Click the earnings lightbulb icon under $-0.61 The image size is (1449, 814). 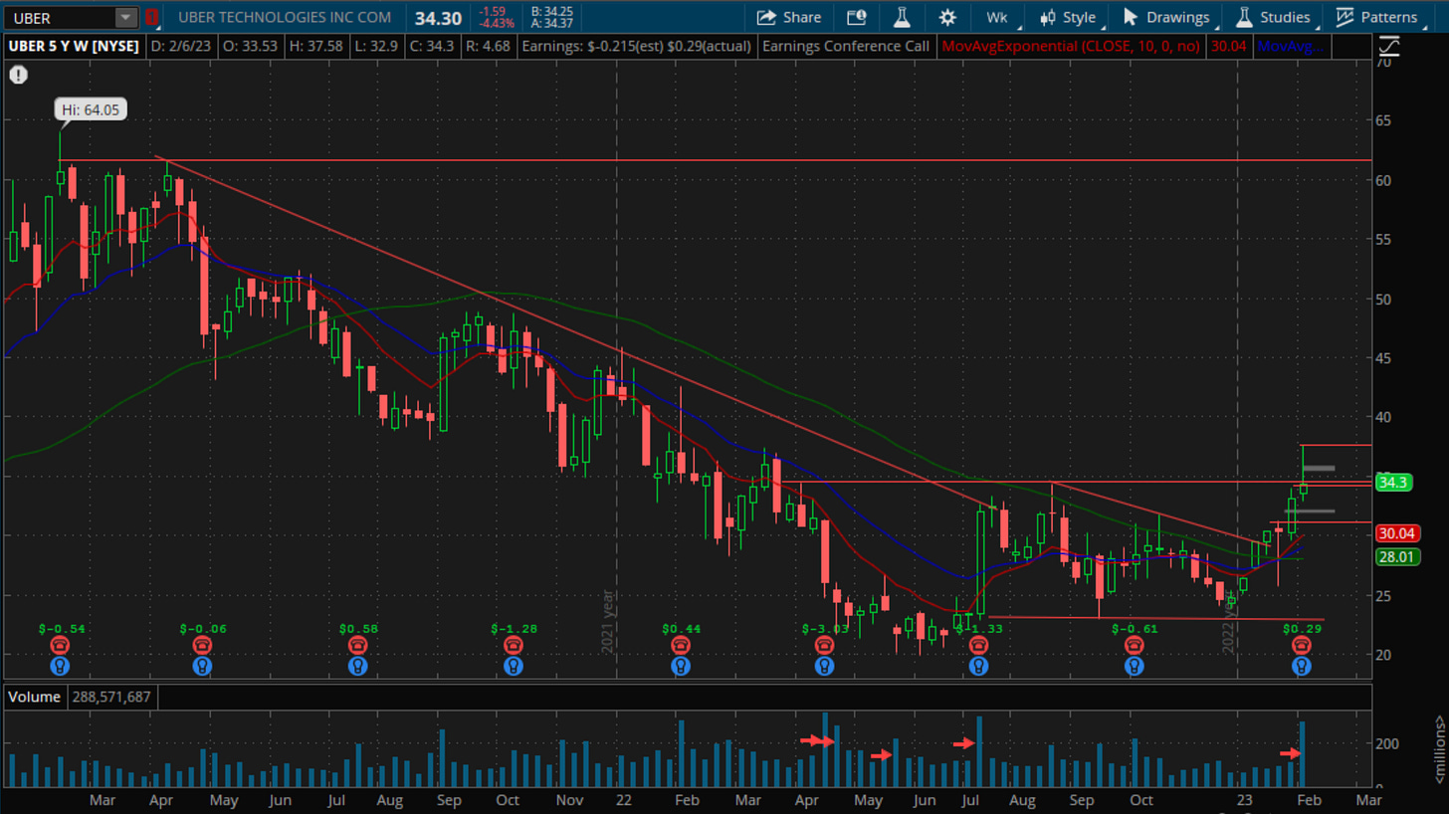(x=1135, y=666)
